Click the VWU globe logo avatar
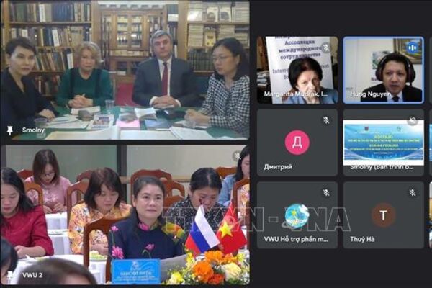Screen dimensions: 432x288 297,215
